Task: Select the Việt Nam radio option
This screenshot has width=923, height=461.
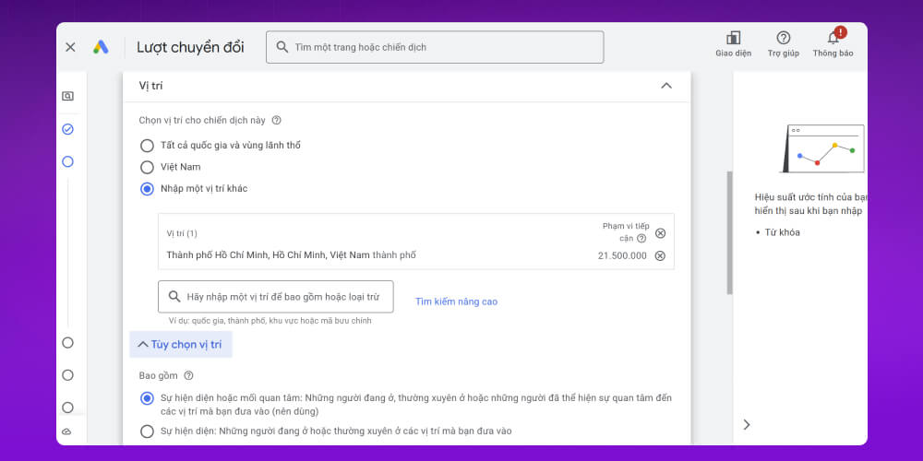Action: point(147,167)
